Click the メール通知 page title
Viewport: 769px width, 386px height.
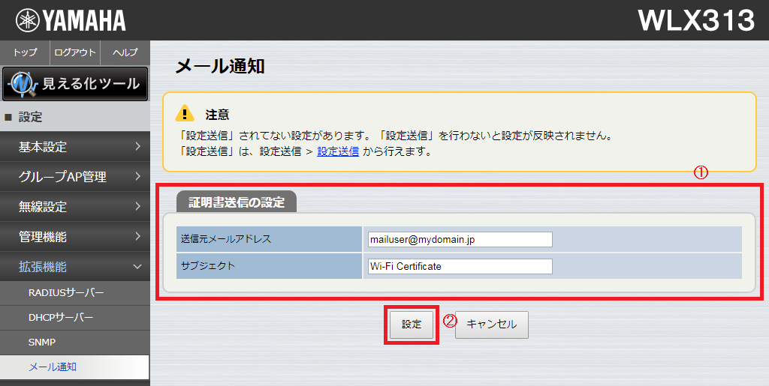(220, 66)
